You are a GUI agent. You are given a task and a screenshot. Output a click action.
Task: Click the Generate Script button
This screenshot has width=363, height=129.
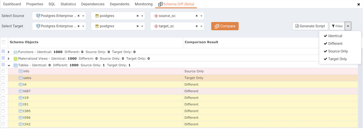click(x=310, y=26)
